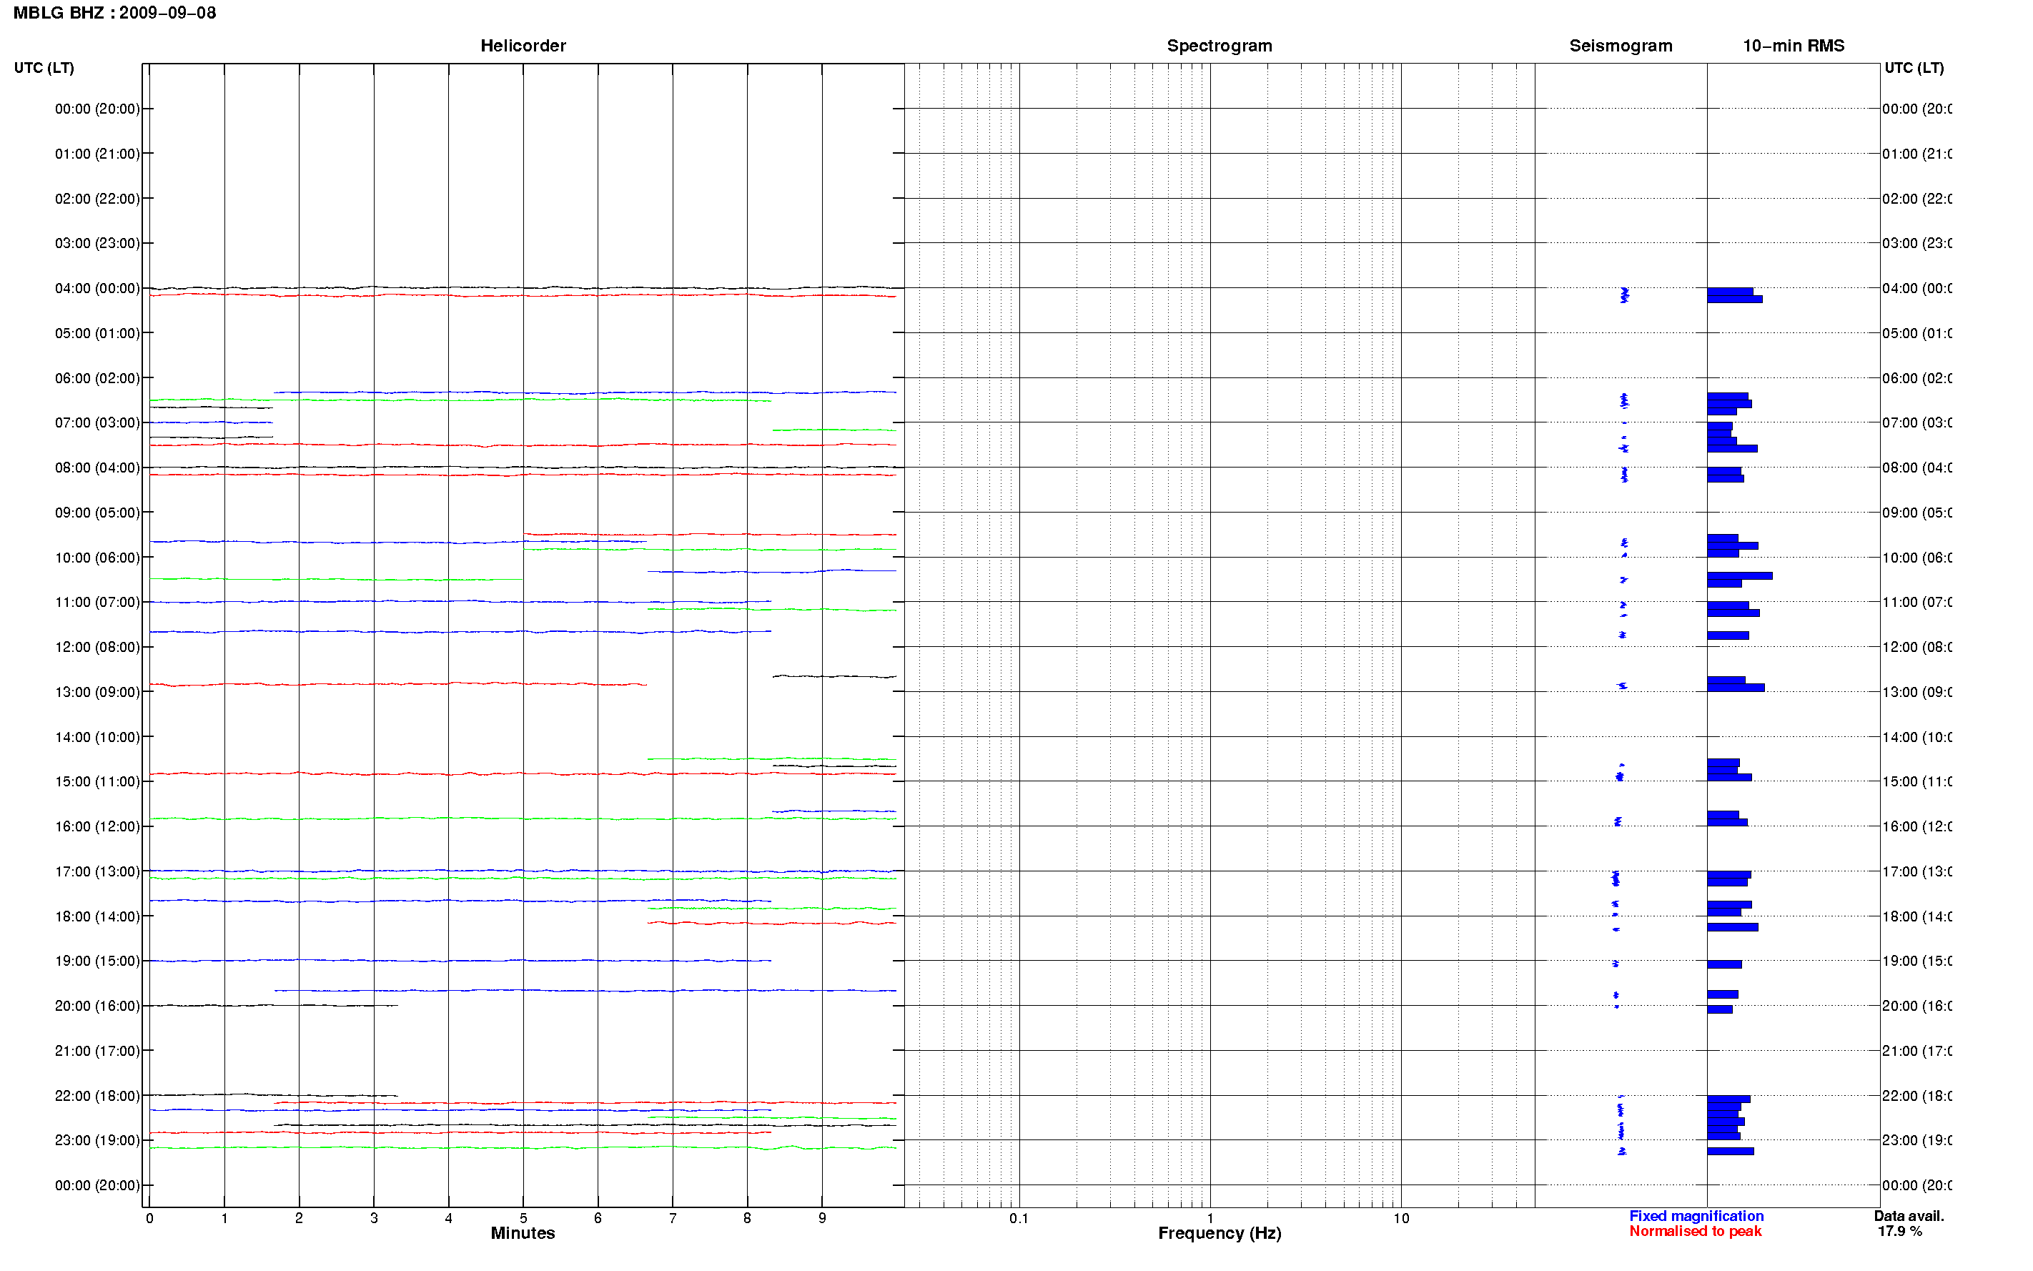
Task: Select the 'Helicorder' panel heading
Action: 523,46
